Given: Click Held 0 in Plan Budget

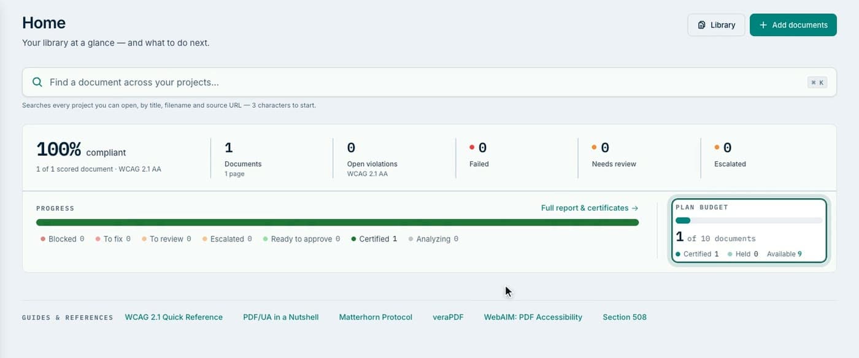Looking at the screenshot, I should click(743, 254).
